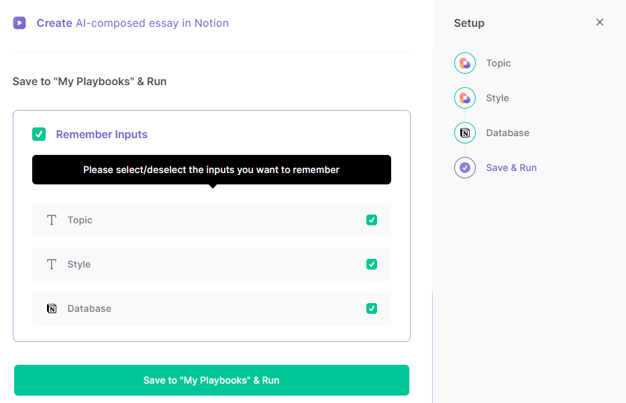
Task: Click the text icon on the Style row
Action: point(52,264)
